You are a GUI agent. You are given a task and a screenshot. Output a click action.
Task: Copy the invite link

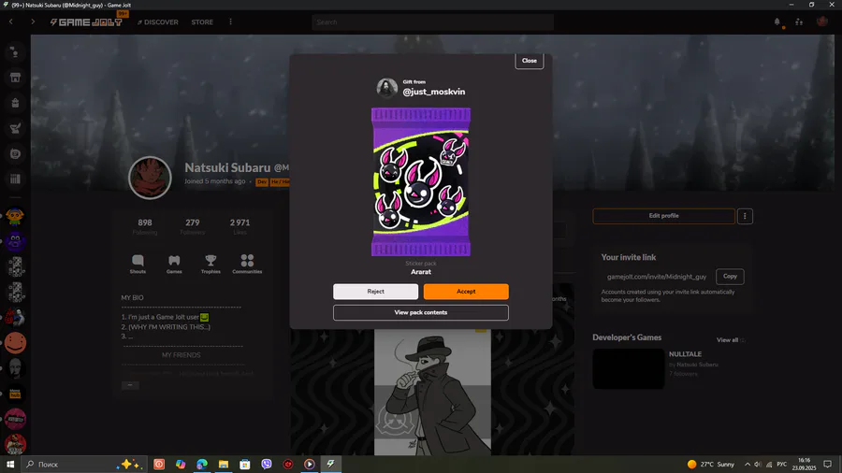(730, 276)
